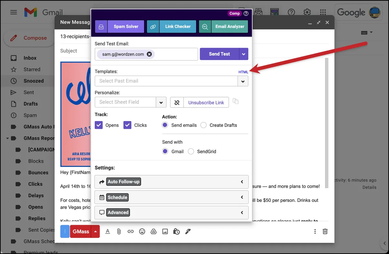Image resolution: width=389 pixels, height=254 pixels.
Task: Open the Bounces label in sidebar
Action: pos(38,172)
